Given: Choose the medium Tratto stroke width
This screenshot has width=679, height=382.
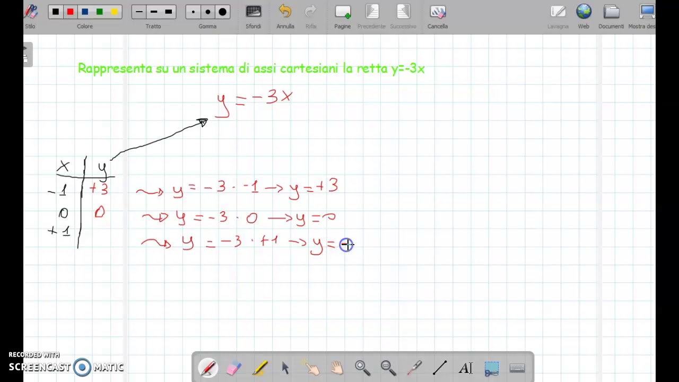Looking at the screenshot, I should [x=154, y=12].
